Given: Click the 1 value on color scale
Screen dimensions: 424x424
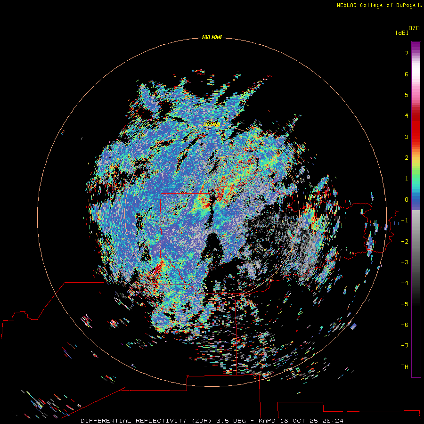Looking at the screenshot, I should click(407, 179).
